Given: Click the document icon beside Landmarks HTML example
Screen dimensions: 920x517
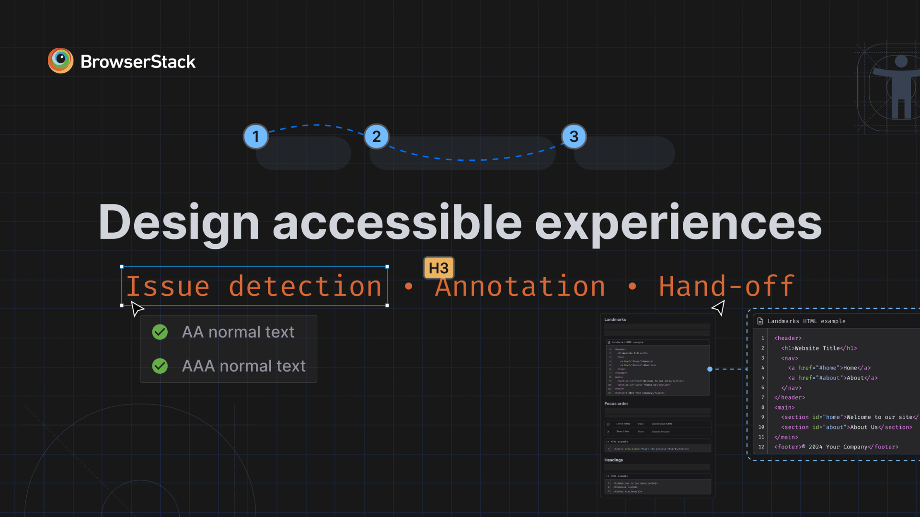Looking at the screenshot, I should [x=760, y=321].
